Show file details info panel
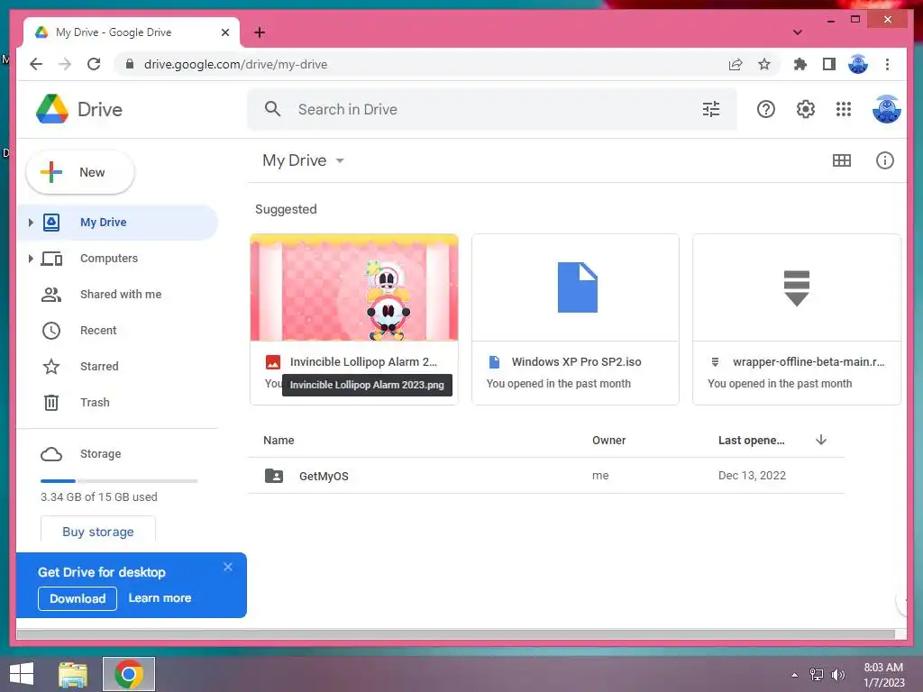 coord(885,160)
